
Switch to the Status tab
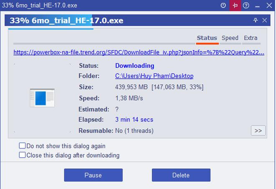point(207,38)
